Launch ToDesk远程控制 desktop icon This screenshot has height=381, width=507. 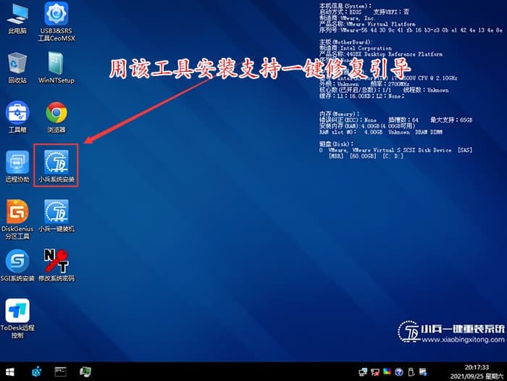click(x=17, y=319)
